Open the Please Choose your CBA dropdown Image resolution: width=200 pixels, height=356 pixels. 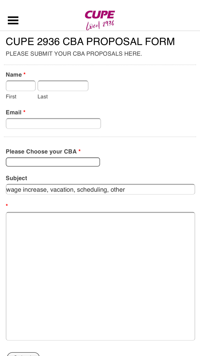53,162
